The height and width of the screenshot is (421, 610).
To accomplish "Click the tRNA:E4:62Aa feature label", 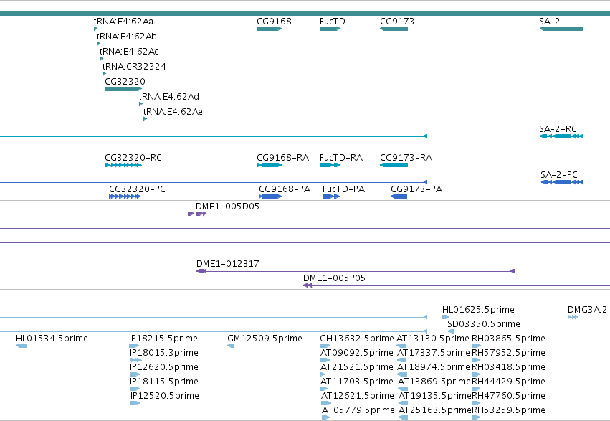I will tap(124, 22).
